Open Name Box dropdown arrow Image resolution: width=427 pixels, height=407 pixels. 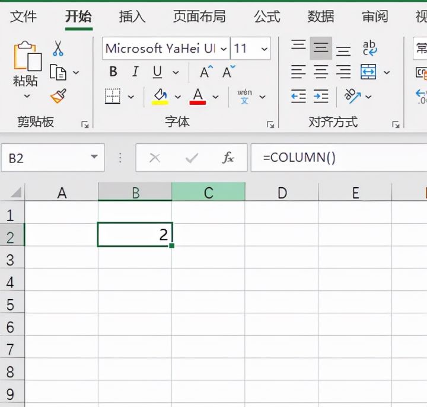(x=94, y=157)
